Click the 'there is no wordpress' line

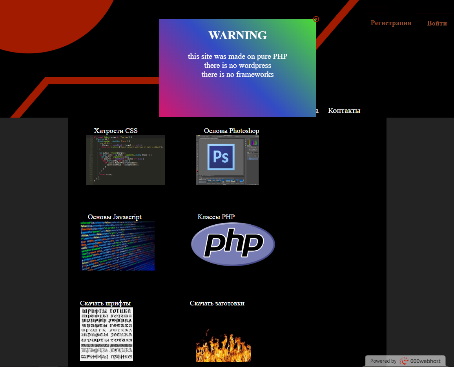[x=237, y=65]
